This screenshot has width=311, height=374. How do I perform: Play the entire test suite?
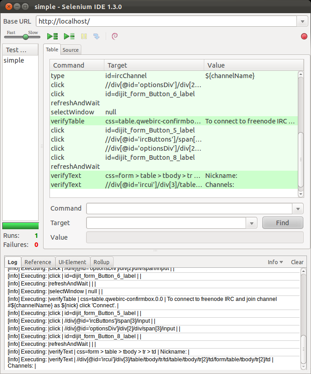[x=52, y=36]
